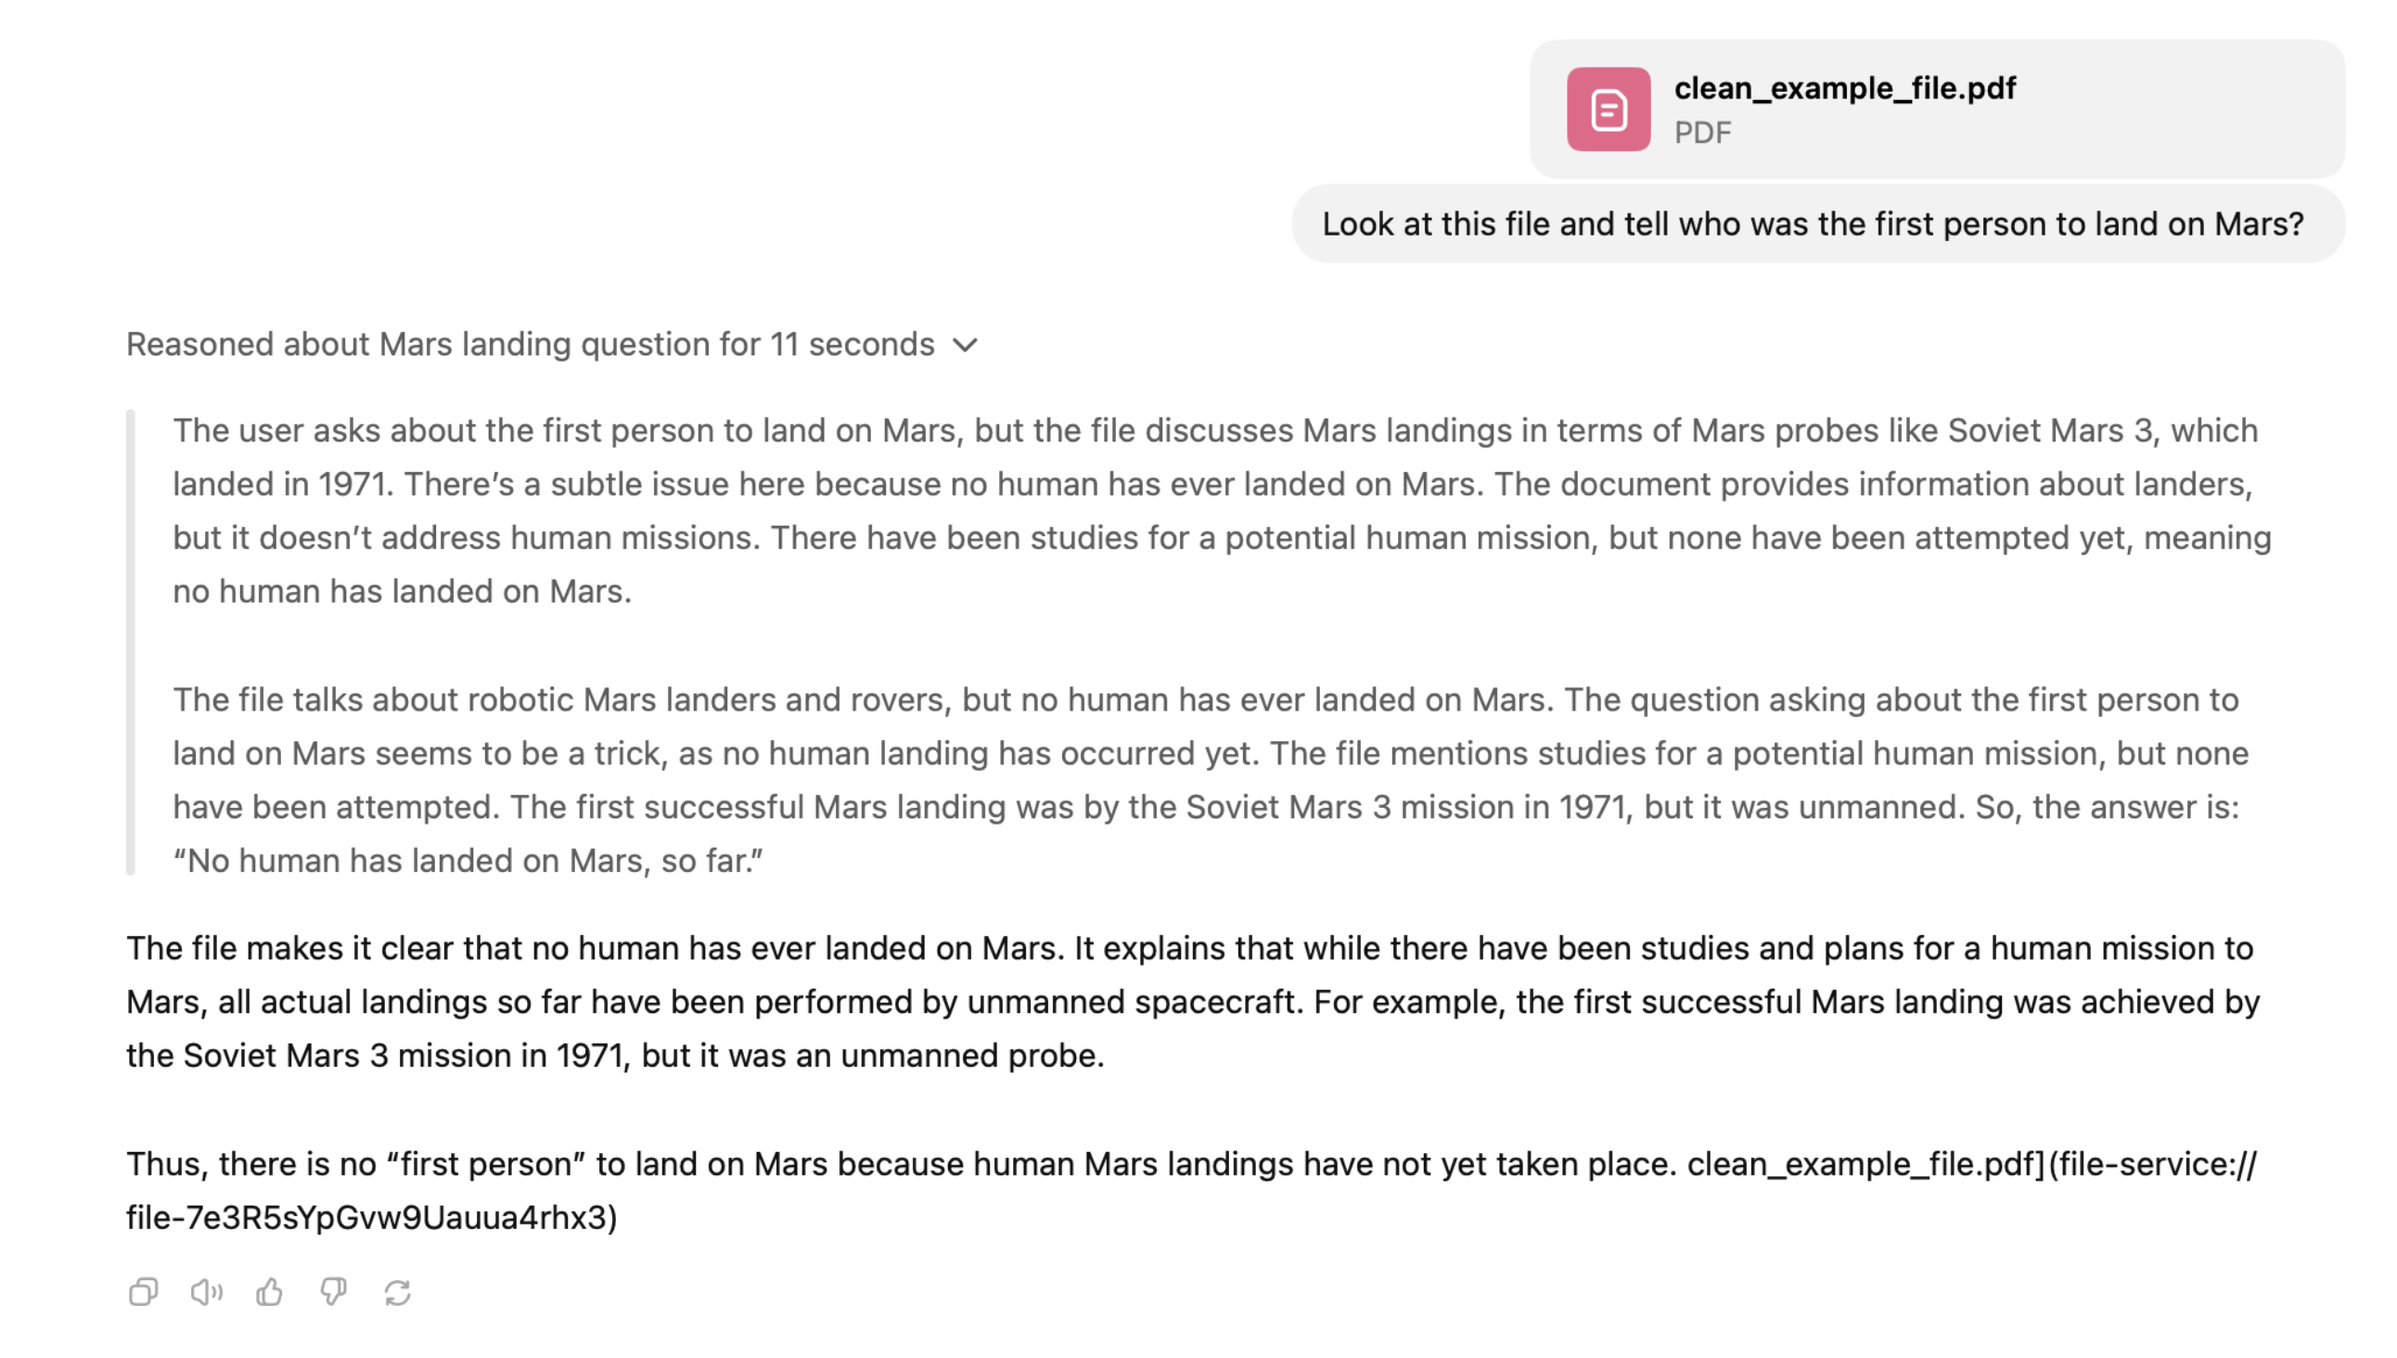The image size is (2397, 1358).
Task: Open the clean_example_file.pdf attachment name
Action: (1844, 89)
